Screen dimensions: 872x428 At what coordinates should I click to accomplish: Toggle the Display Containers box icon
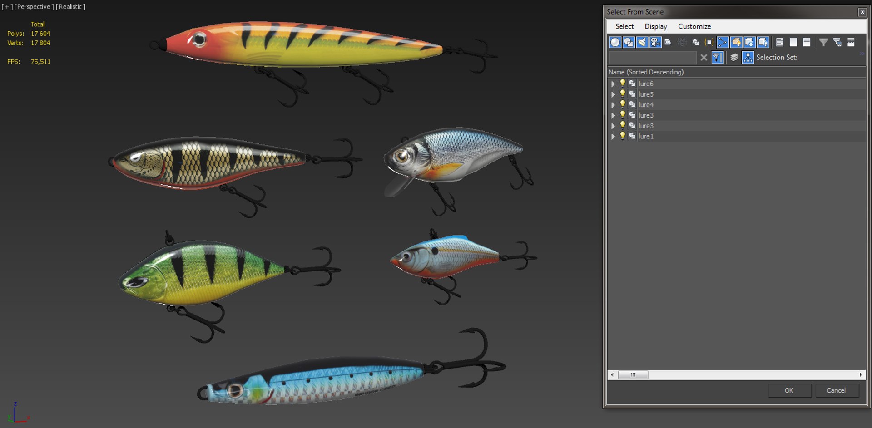[736, 42]
